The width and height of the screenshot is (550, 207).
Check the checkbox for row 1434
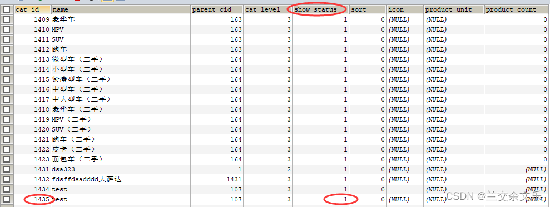(x=6, y=189)
